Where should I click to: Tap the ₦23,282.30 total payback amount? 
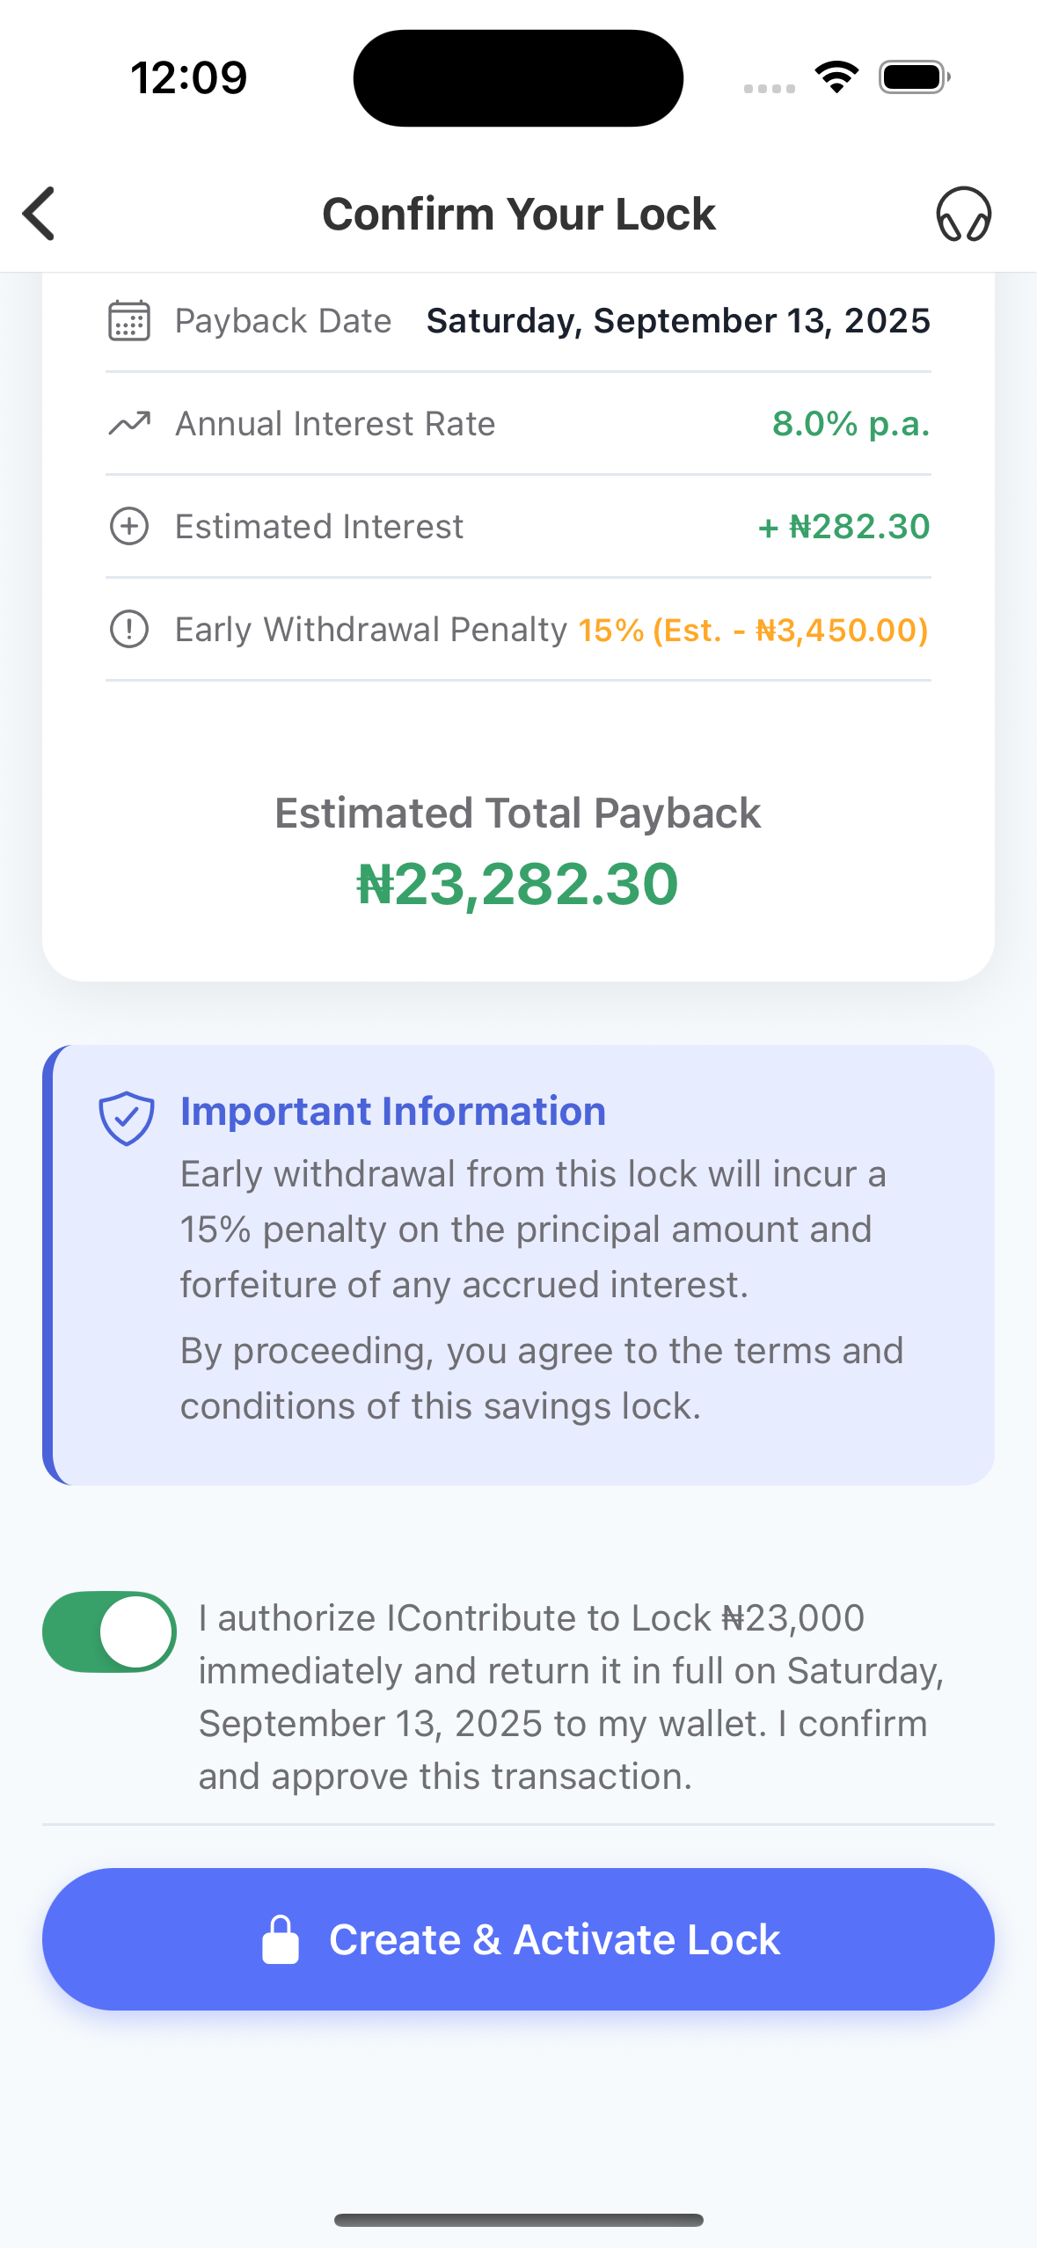tap(518, 884)
